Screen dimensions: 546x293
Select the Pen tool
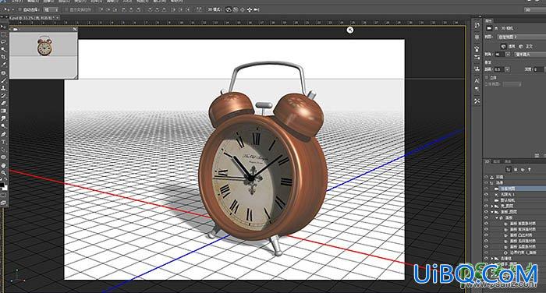(3, 134)
